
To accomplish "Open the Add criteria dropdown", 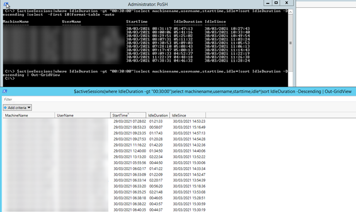I will click(17, 108).
